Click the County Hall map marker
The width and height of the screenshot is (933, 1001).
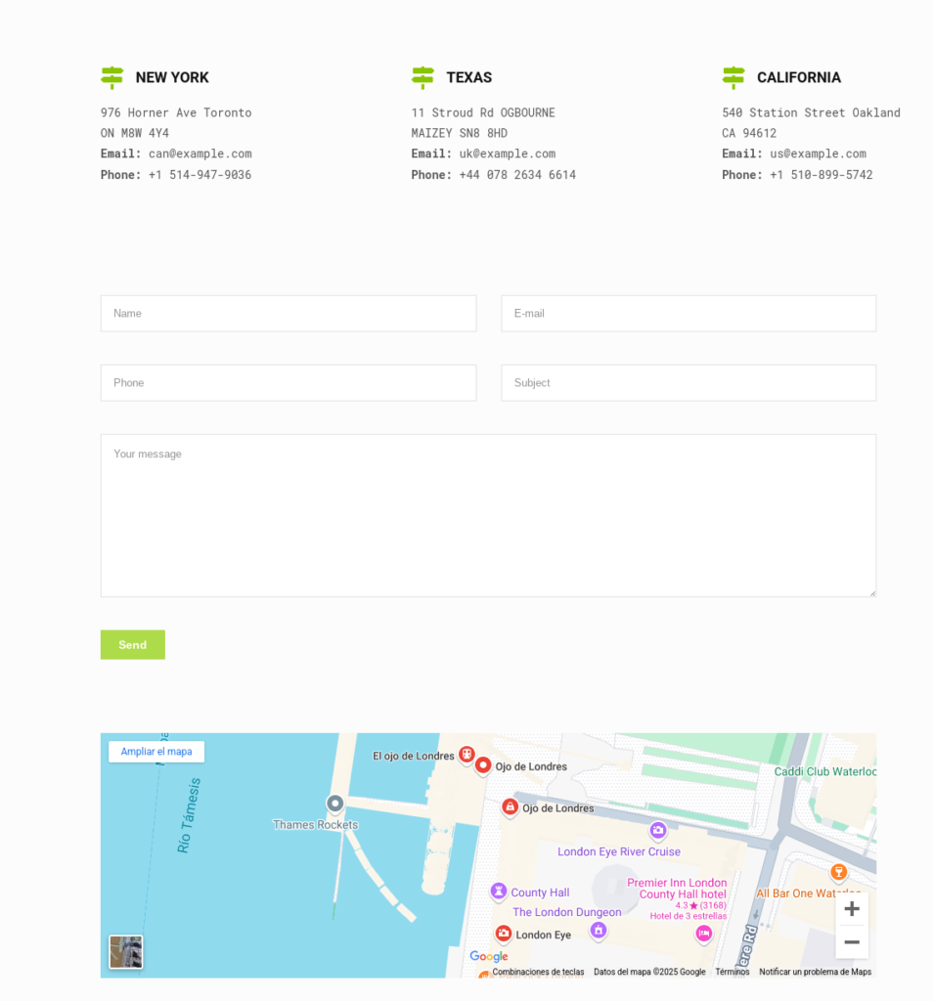[498, 892]
